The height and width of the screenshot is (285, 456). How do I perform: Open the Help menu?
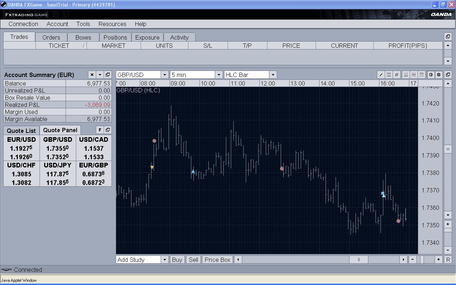(x=140, y=24)
